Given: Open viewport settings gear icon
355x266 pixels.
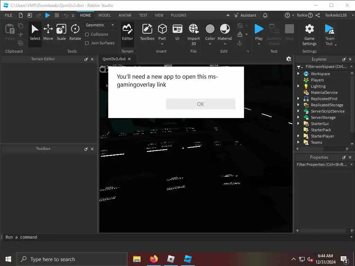Looking at the screenshot, I should coord(289,59).
